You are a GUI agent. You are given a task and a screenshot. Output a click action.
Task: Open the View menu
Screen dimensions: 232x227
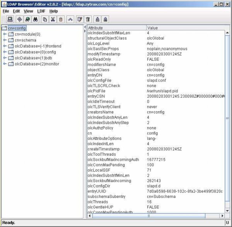pos(28,11)
